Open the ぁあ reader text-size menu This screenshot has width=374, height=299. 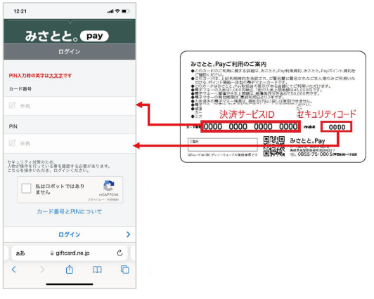(x=20, y=253)
